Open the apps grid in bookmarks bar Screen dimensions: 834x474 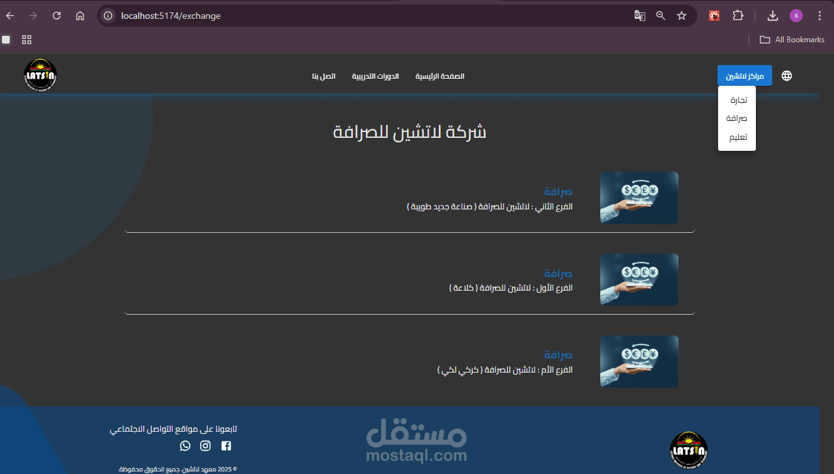[x=27, y=40]
